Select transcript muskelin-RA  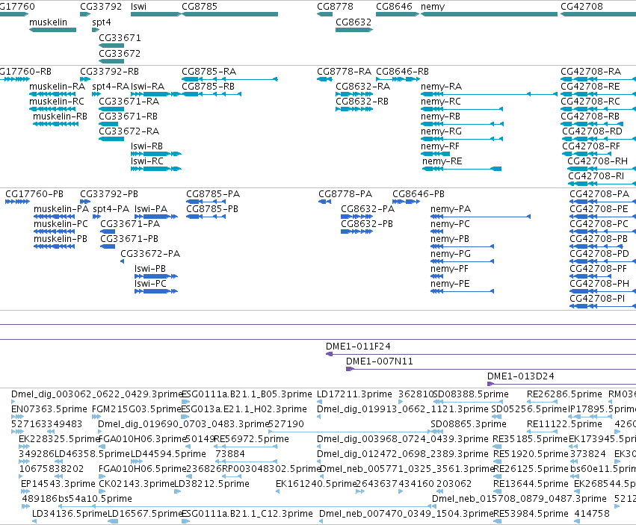pyautogui.click(x=58, y=87)
